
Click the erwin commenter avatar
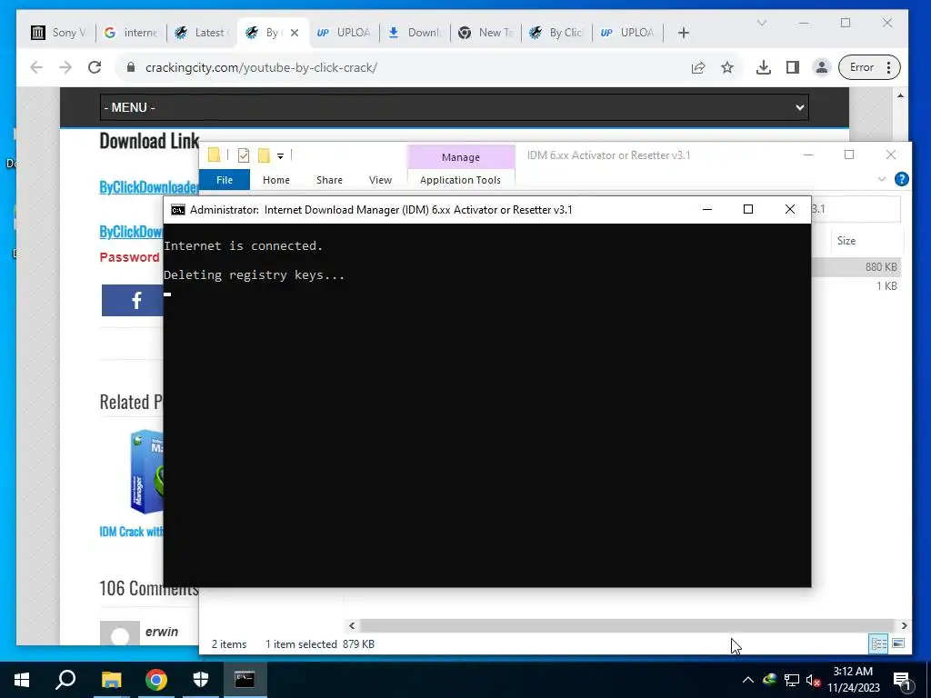pyautogui.click(x=120, y=633)
